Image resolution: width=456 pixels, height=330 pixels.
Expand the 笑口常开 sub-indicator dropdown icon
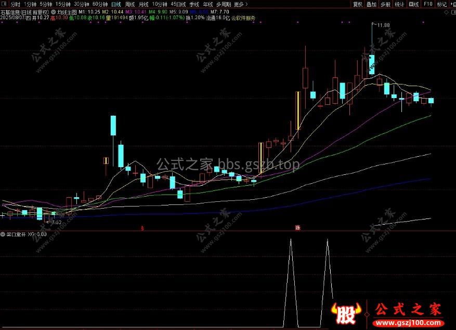(x=3, y=234)
